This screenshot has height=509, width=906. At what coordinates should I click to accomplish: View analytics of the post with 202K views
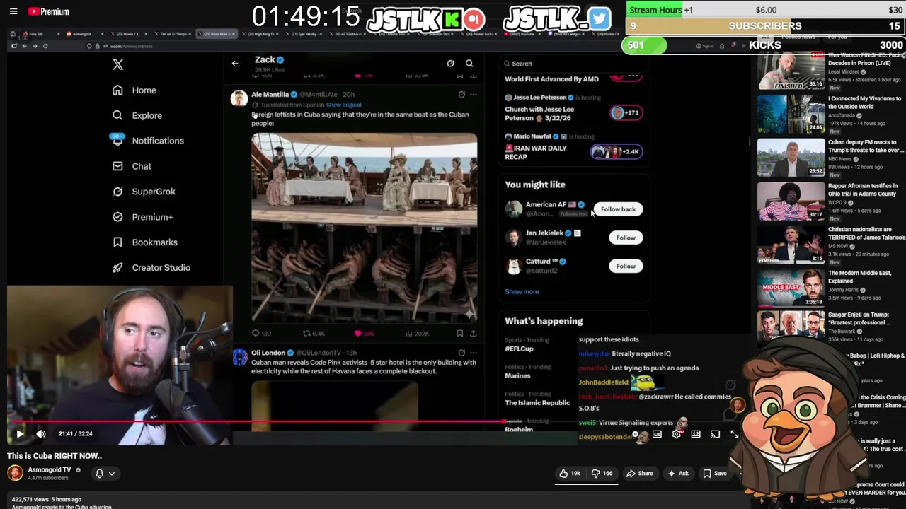point(418,334)
